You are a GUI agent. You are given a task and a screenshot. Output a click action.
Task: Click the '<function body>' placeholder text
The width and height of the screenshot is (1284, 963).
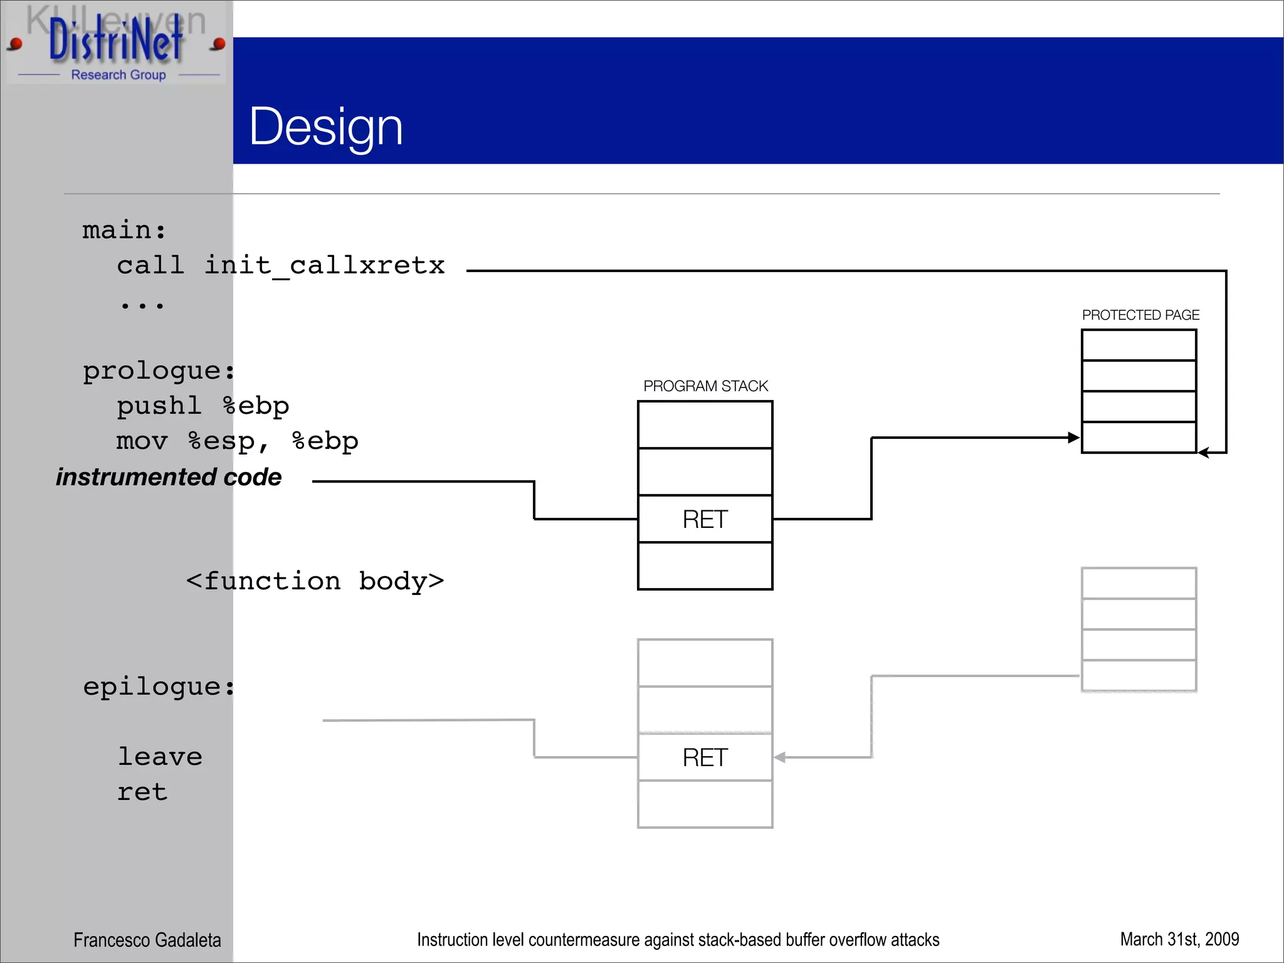(x=315, y=581)
